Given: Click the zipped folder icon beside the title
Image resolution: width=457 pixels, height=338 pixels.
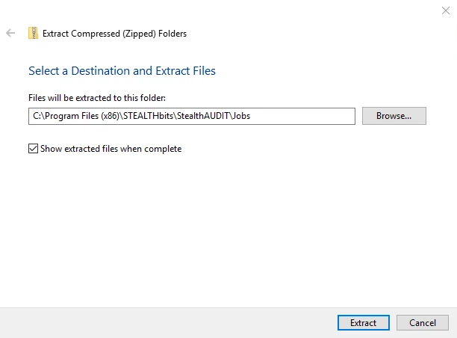Looking at the screenshot, I should [x=33, y=33].
